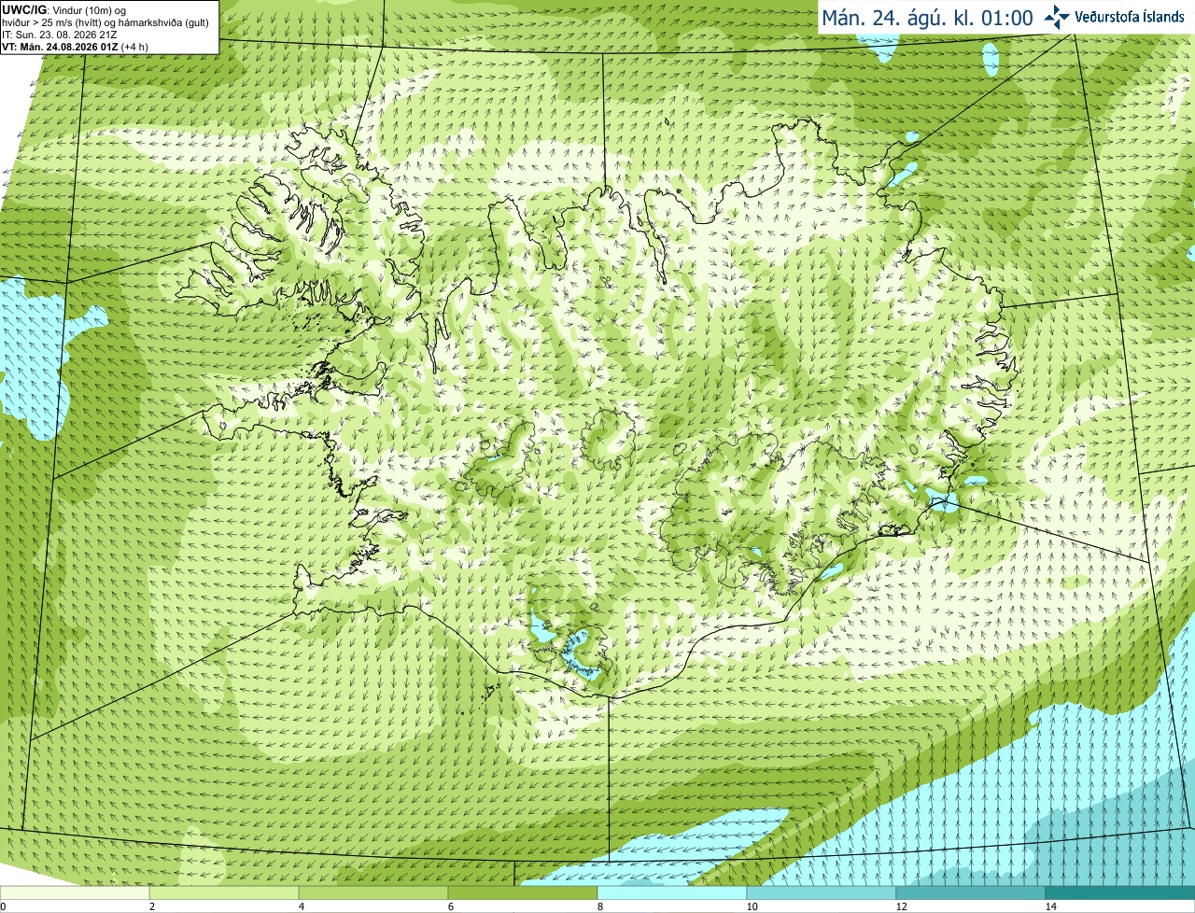The width and height of the screenshot is (1195, 913).
Task: Click the legend scale label 12
Action: pyautogui.click(x=901, y=906)
